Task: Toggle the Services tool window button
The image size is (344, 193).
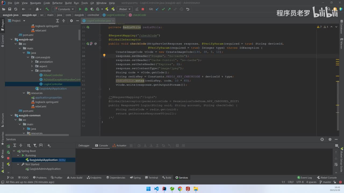Action: click(x=182, y=177)
